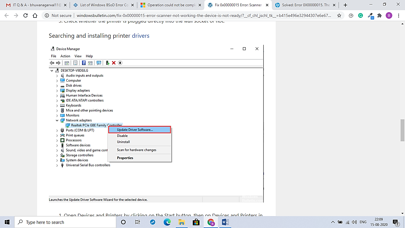Click the Show console tree toolbar icon

tap(67, 63)
